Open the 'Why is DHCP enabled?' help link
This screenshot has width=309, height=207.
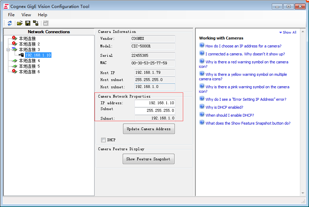pyautogui.click(x=224, y=107)
